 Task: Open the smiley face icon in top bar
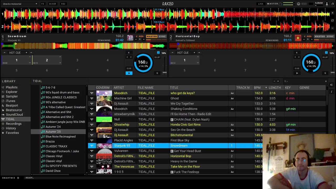pyautogui.click(x=298, y=4)
